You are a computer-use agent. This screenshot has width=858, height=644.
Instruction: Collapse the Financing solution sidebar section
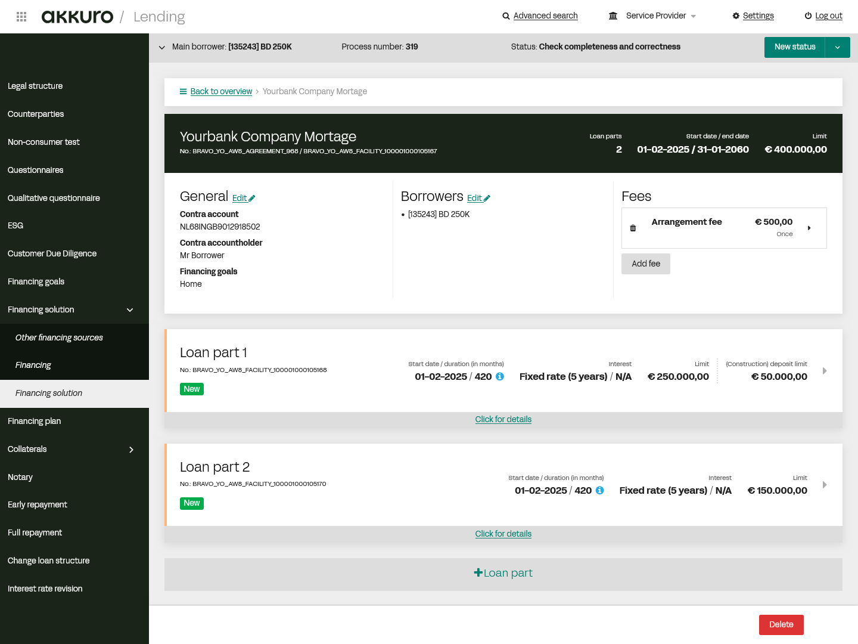click(x=129, y=310)
